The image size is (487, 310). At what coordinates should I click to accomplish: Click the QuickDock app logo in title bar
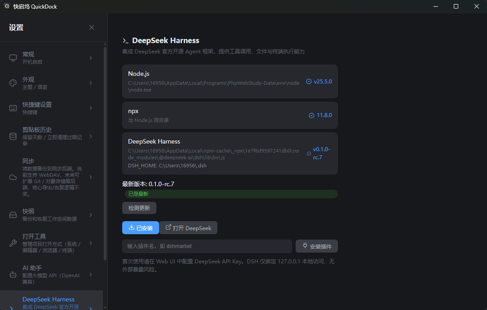[x=7, y=6]
